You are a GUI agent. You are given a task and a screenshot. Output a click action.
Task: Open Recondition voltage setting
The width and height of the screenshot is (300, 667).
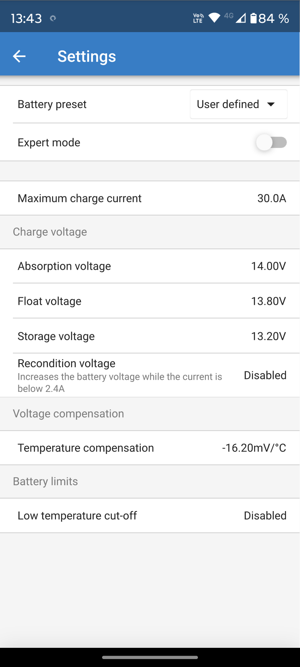point(150,375)
